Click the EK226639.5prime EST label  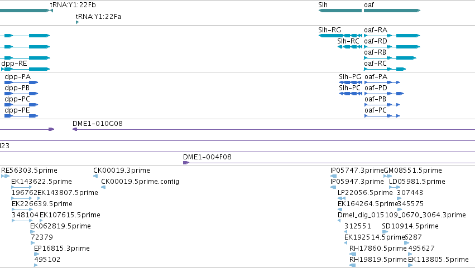pos(42,204)
